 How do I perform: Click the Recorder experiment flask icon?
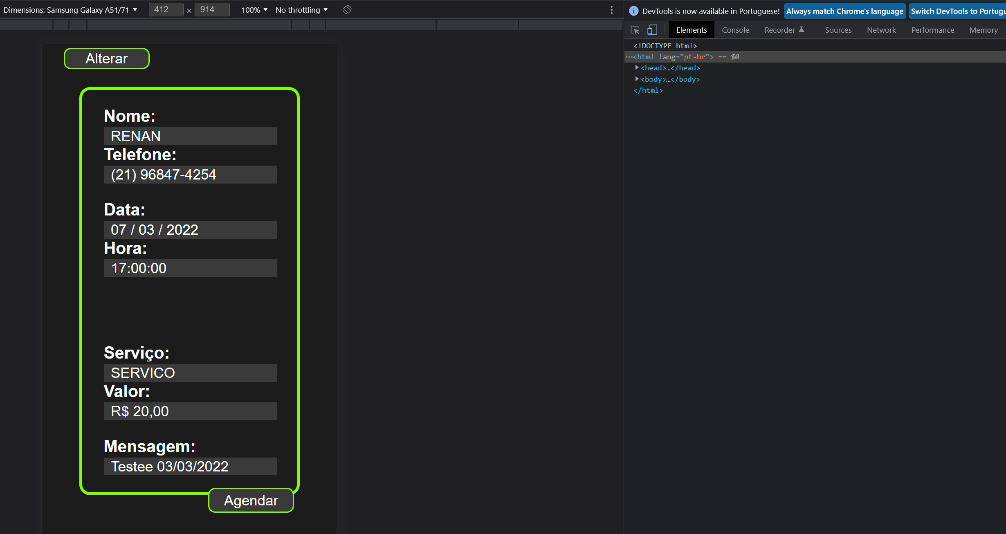coord(802,29)
